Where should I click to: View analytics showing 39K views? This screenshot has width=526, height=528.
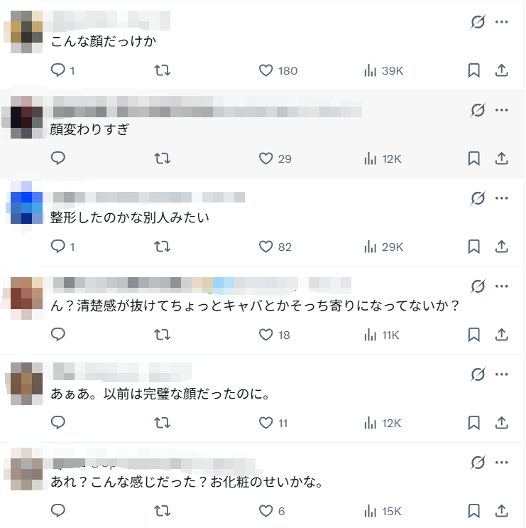coord(383,71)
